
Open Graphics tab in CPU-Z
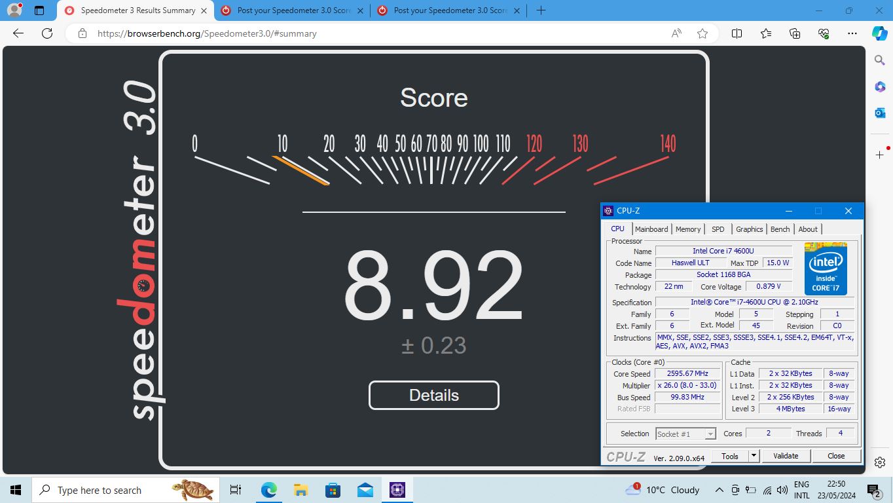pyautogui.click(x=749, y=229)
